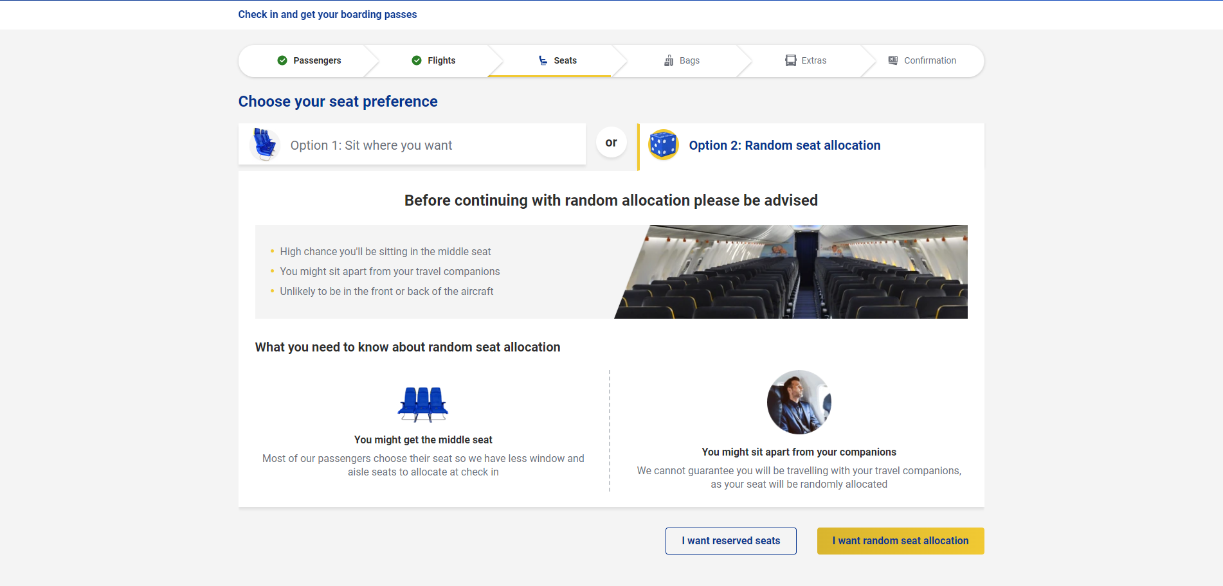Click the three blue seats illustration

coord(422,404)
